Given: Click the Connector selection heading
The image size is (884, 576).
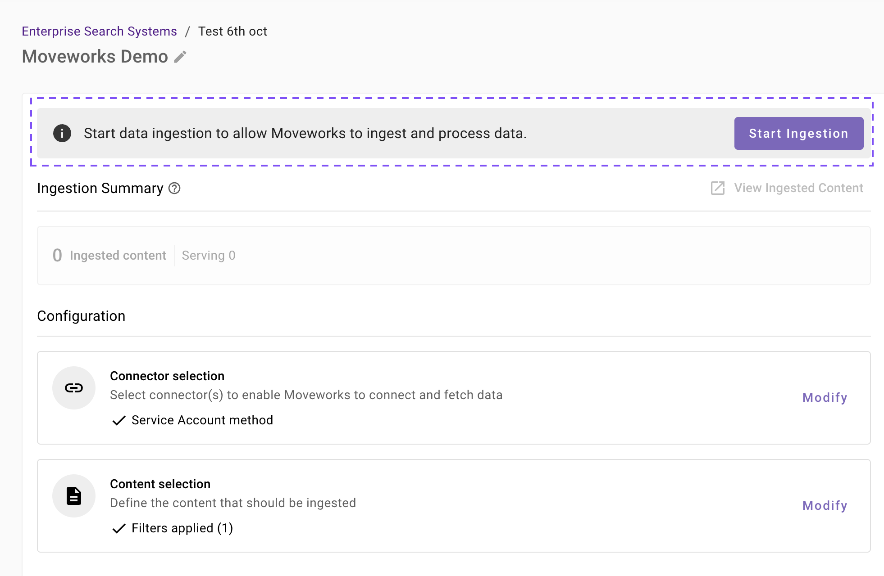Looking at the screenshot, I should 167,376.
